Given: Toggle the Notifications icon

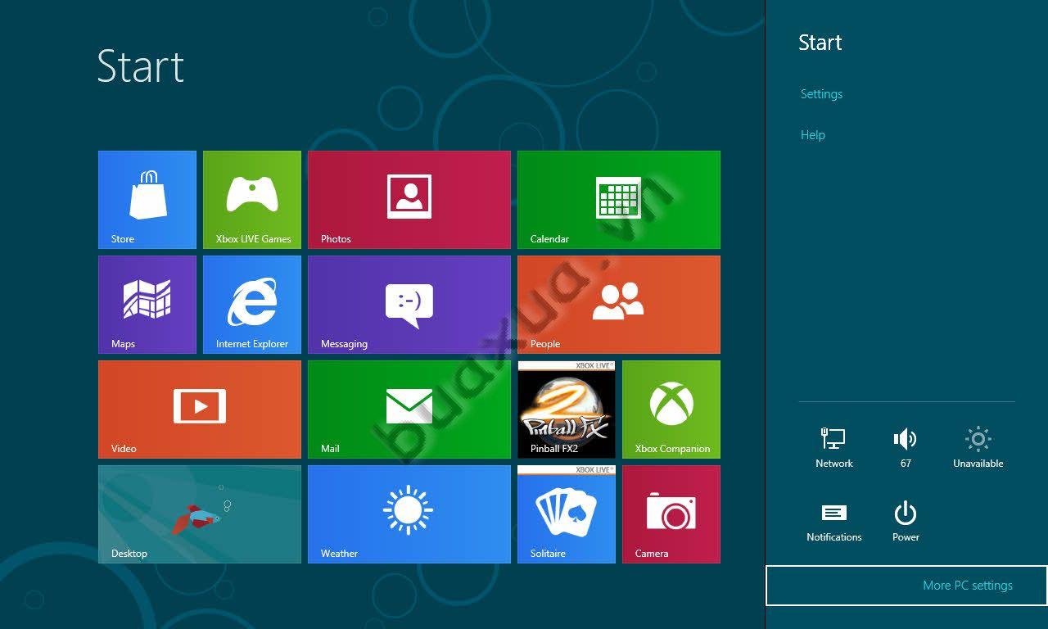Looking at the screenshot, I should [834, 521].
